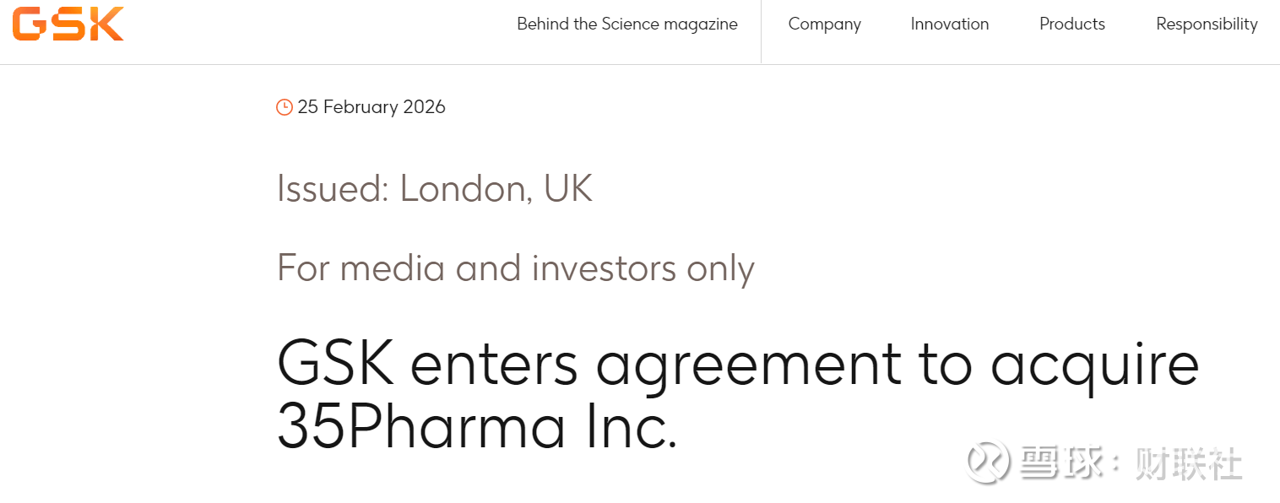1280x503 pixels.
Task: Click the "财联社" watermark text
Action: 1188,463
